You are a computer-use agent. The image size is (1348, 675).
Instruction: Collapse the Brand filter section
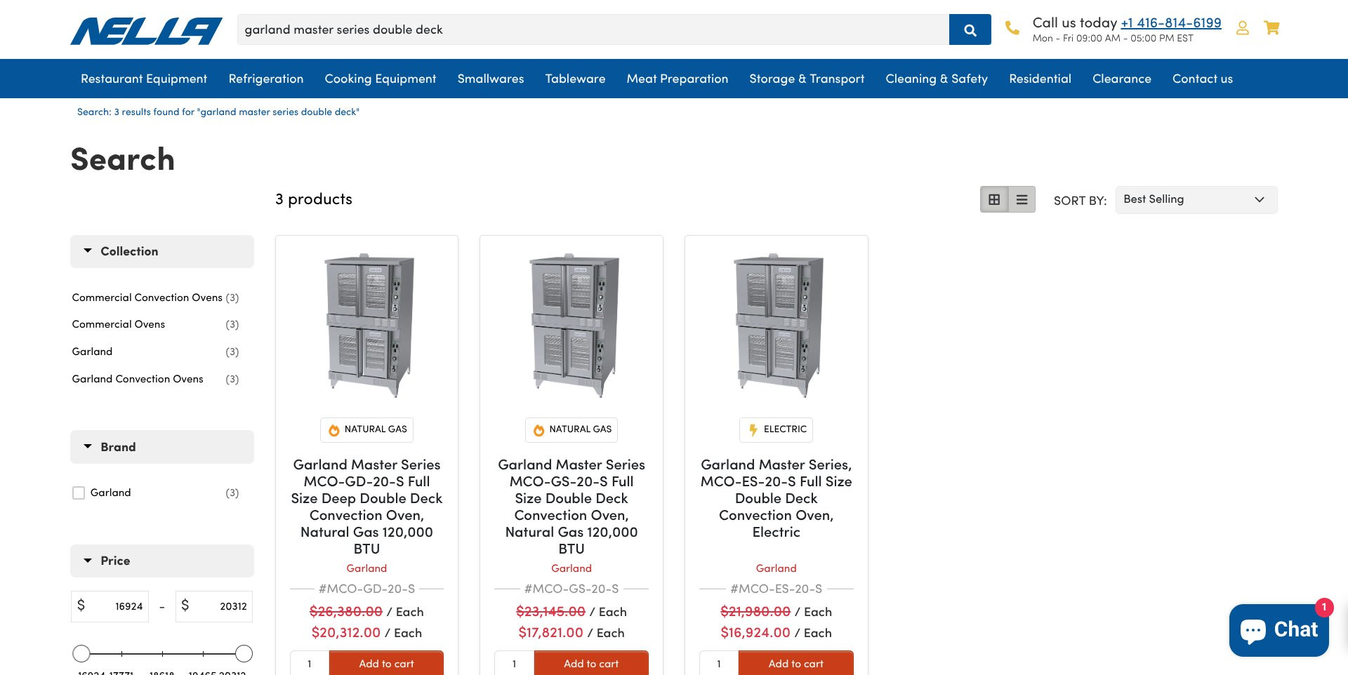coord(161,447)
